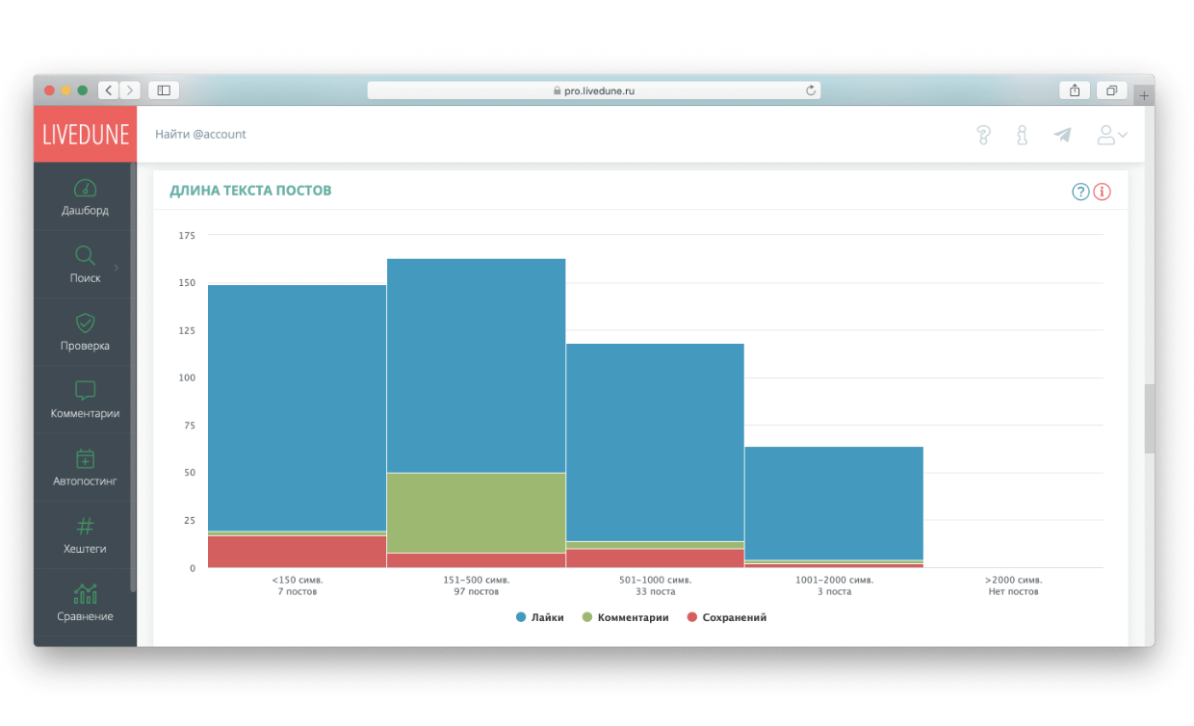Toggle the Сохранений series in legend
1194x726 pixels.
pyautogui.click(x=727, y=617)
